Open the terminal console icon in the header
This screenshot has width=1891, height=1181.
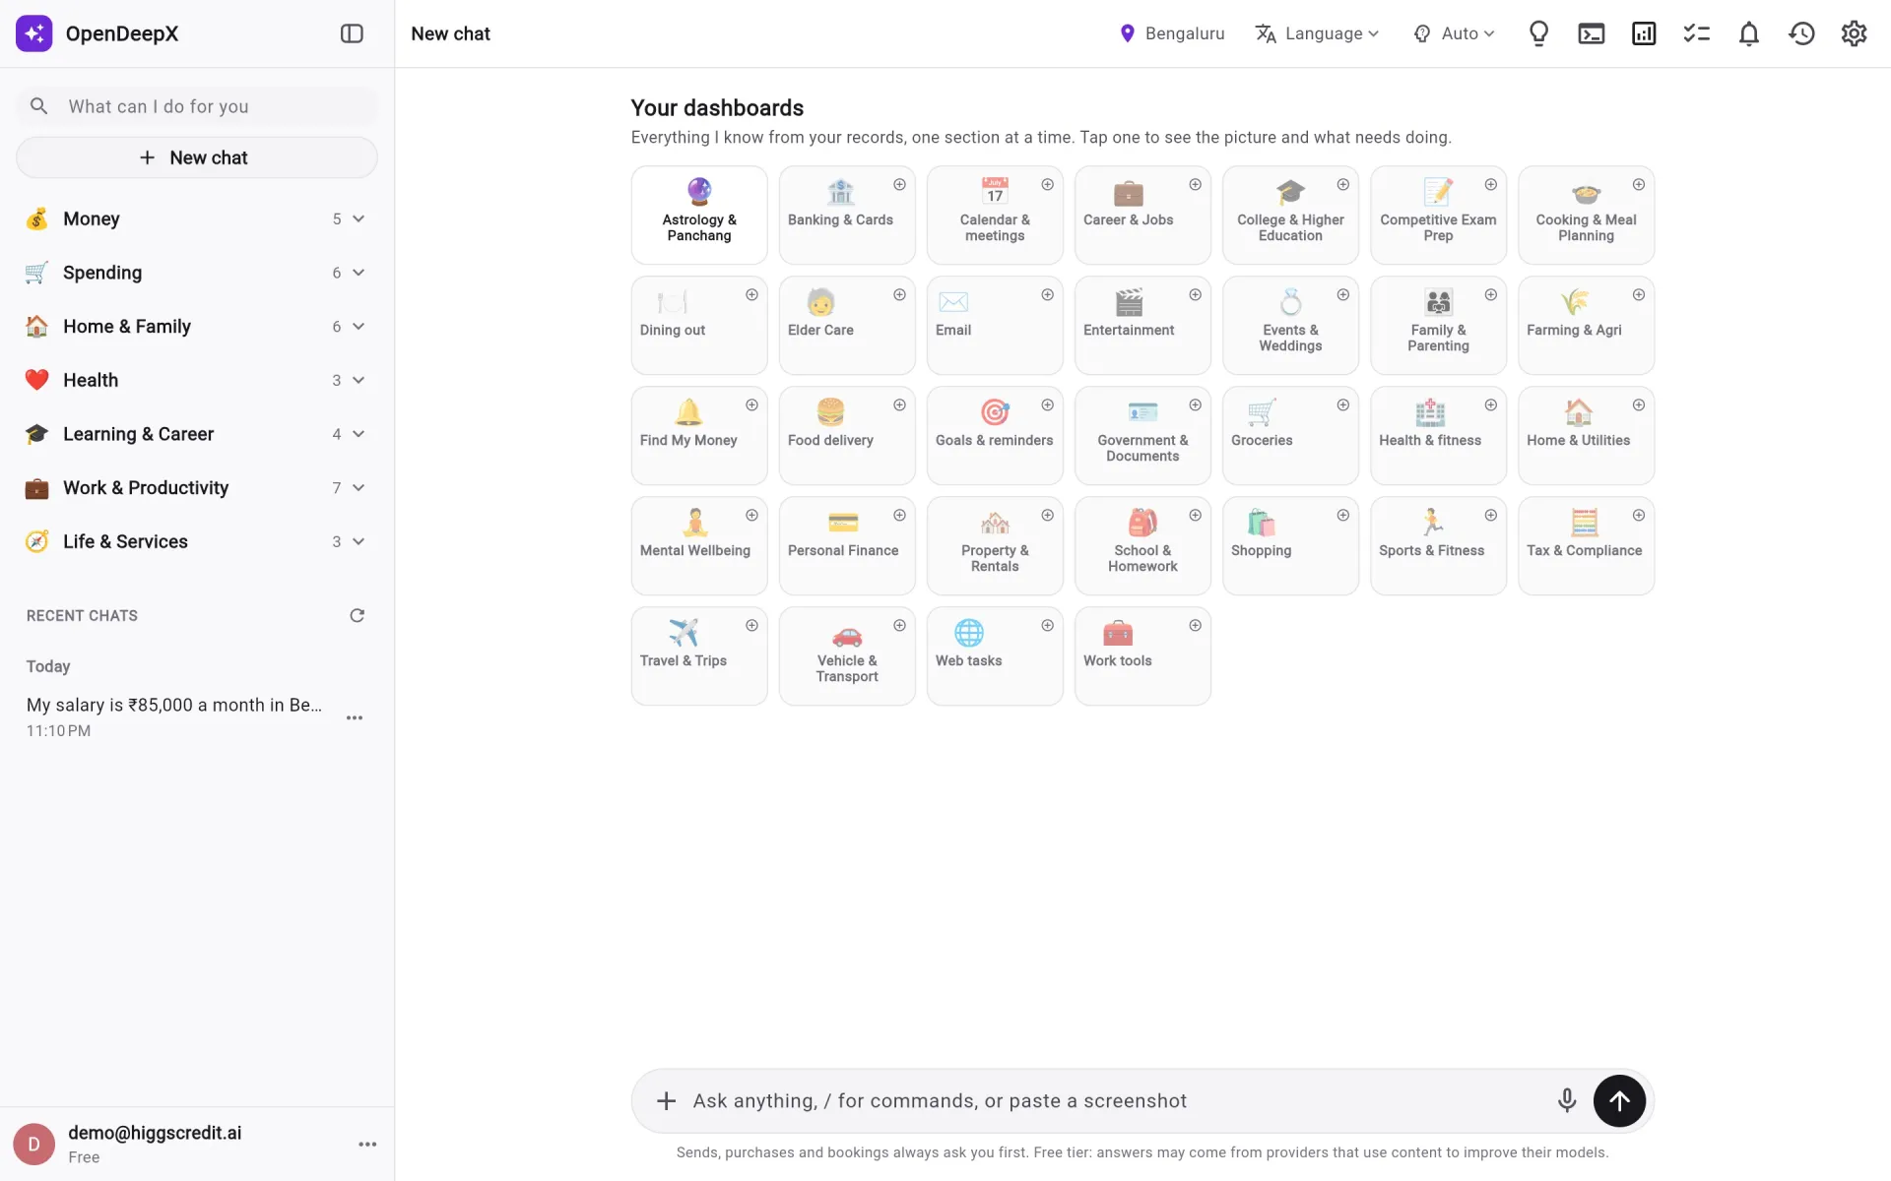1592,33
